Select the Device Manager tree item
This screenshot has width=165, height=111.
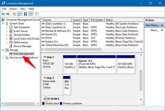(22, 46)
